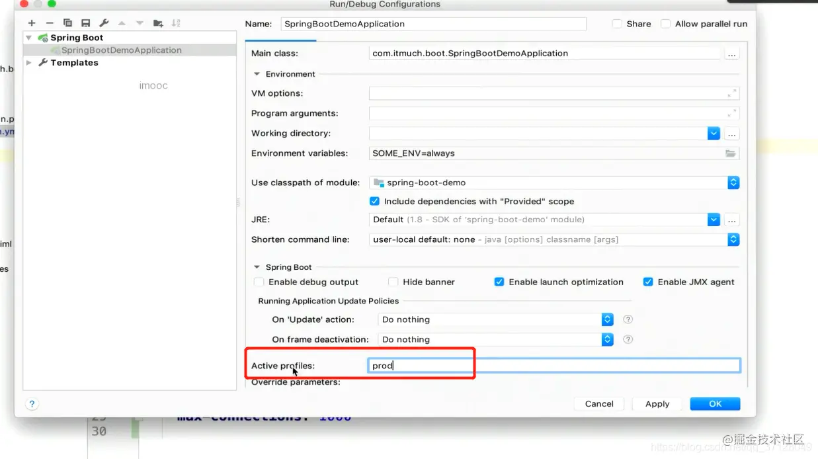Enable Allow parallel run

click(x=666, y=24)
